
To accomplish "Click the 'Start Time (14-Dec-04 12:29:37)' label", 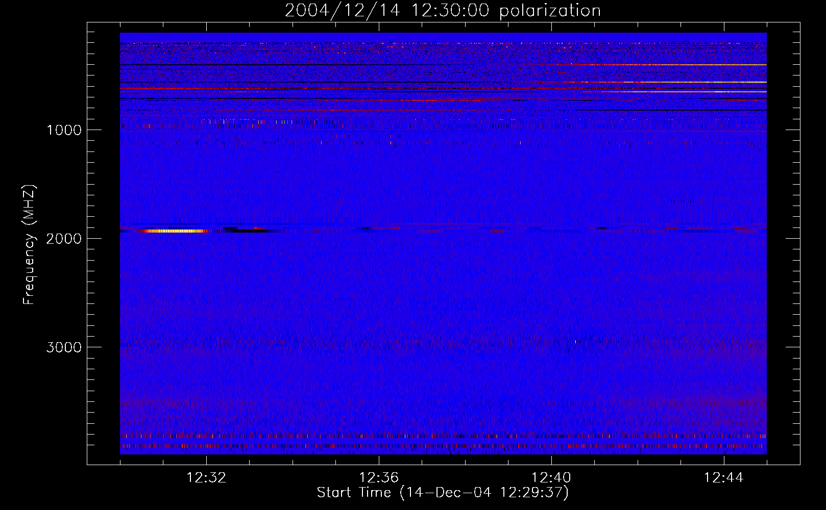I will pyautogui.click(x=443, y=493).
